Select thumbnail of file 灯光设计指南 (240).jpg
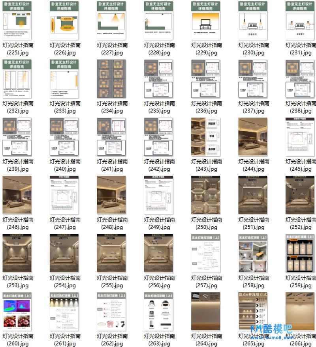316x347 pixels. (x=64, y=136)
